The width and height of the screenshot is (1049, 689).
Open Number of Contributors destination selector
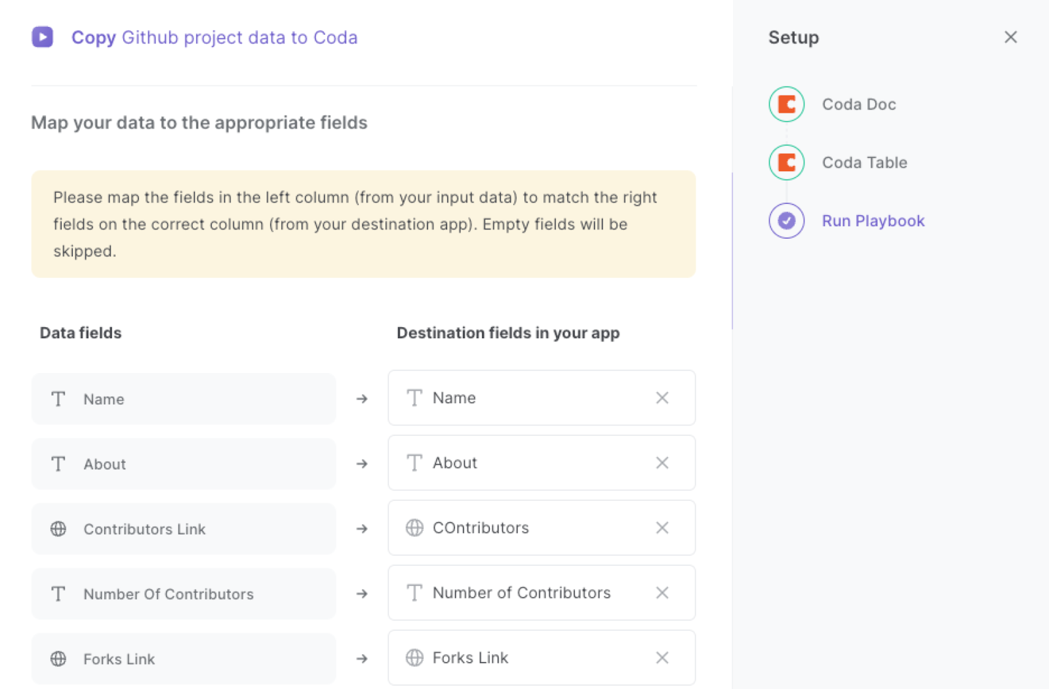[x=542, y=593]
